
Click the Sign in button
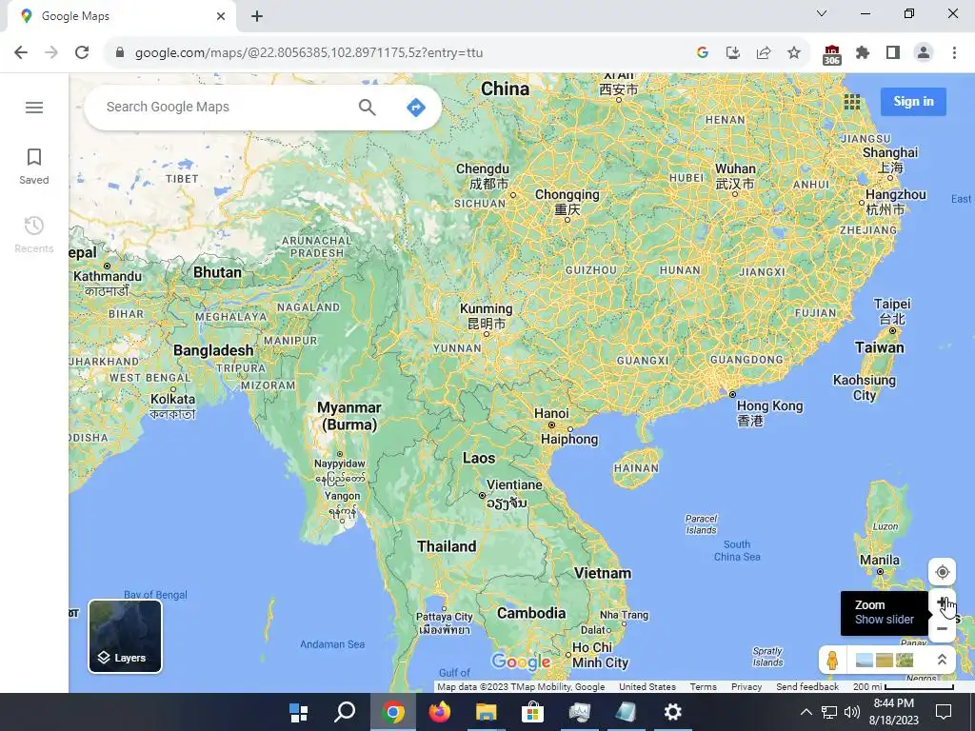coord(913,101)
